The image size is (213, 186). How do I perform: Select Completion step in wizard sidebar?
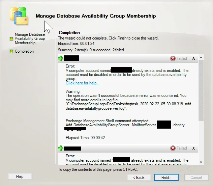[24, 51]
